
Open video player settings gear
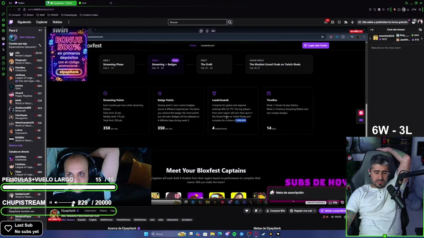pos(343,203)
